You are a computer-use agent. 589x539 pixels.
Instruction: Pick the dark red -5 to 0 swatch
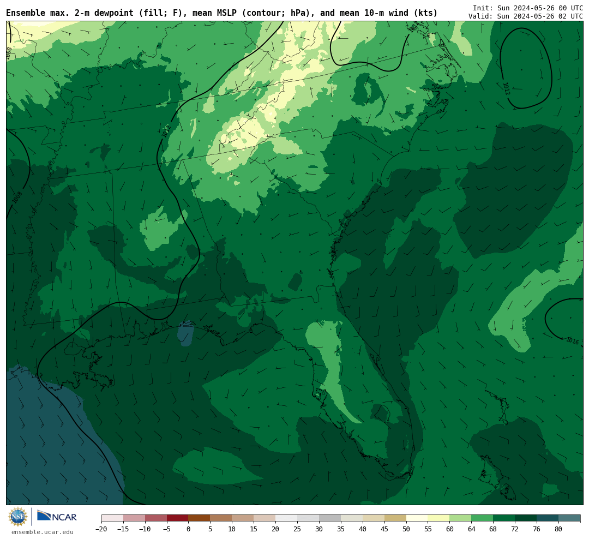point(178,518)
